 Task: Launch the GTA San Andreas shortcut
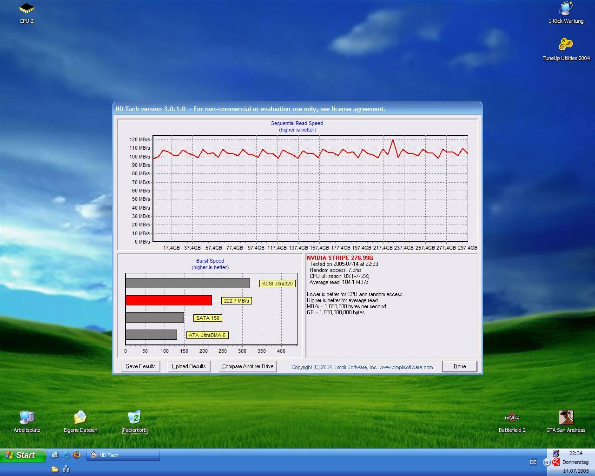pyautogui.click(x=566, y=421)
